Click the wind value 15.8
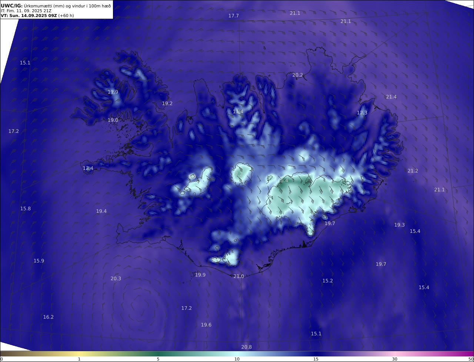This screenshot has height=362, width=474. pyautogui.click(x=26, y=209)
